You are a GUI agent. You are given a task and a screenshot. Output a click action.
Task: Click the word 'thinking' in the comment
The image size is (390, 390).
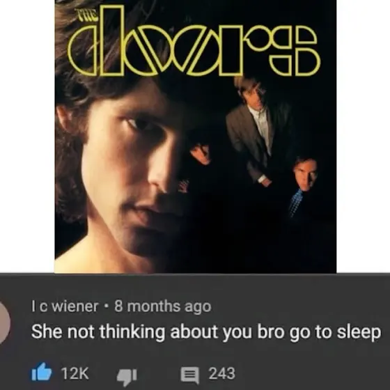[x=132, y=333]
